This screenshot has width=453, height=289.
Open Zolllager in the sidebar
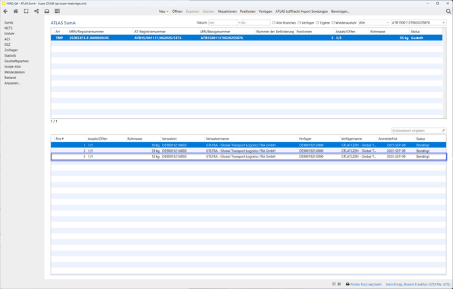tap(11, 50)
